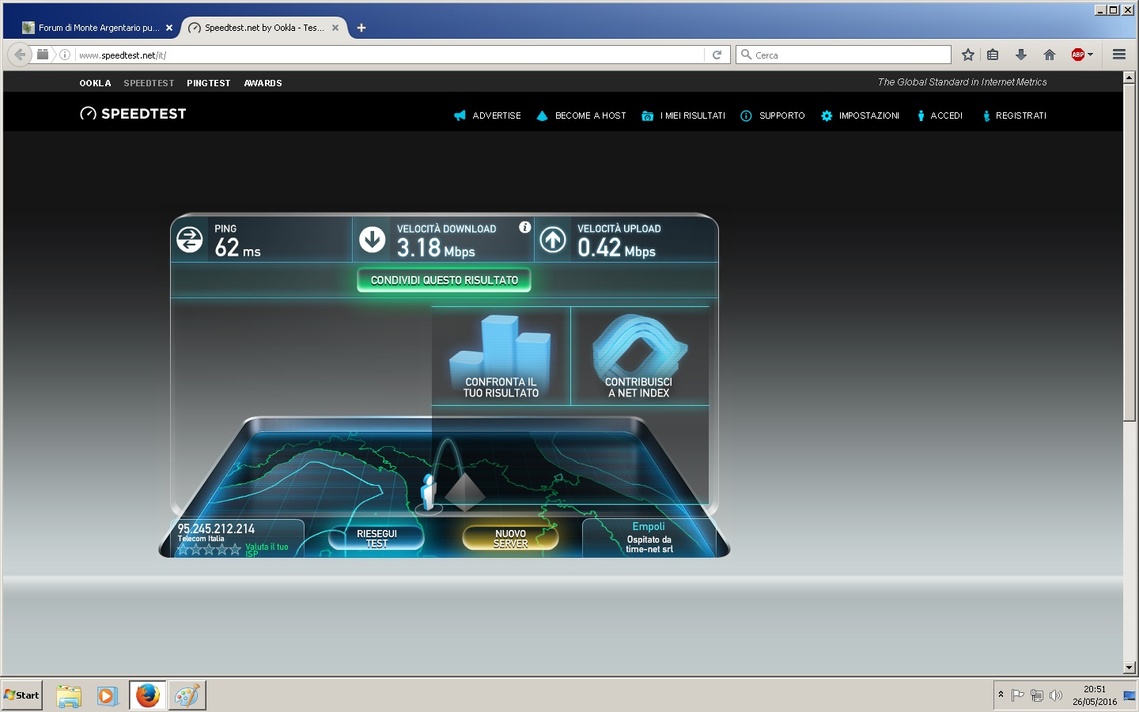The image size is (1139, 712).
Task: Rate ISP with the five stars
Action: click(x=209, y=549)
